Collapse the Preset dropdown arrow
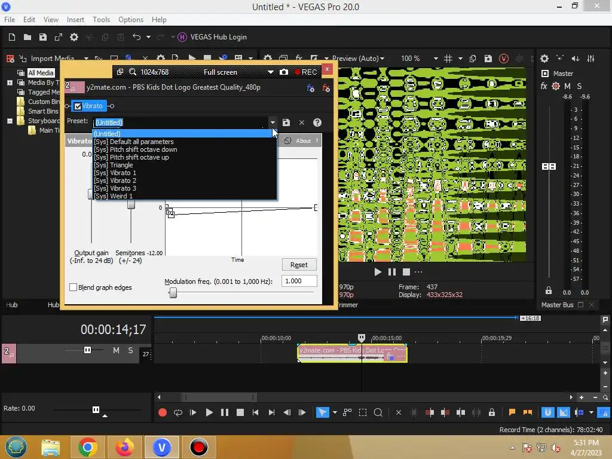612x459 pixels. 273,123
